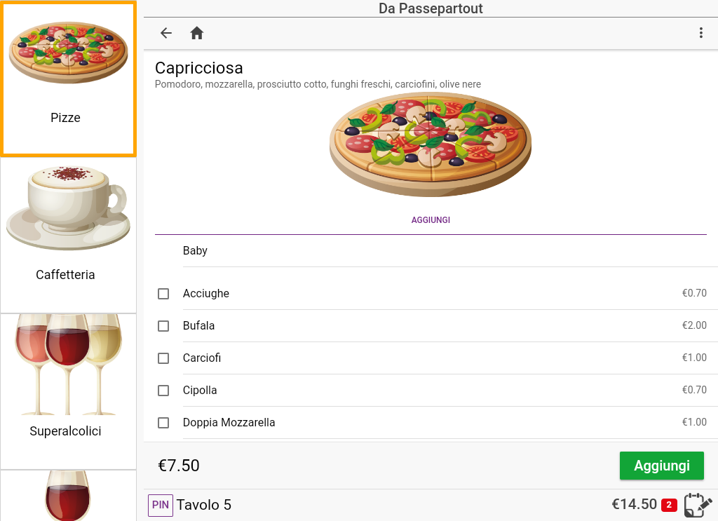Toggle the Cipolla checkbox
This screenshot has height=521, width=718.
pyautogui.click(x=163, y=391)
